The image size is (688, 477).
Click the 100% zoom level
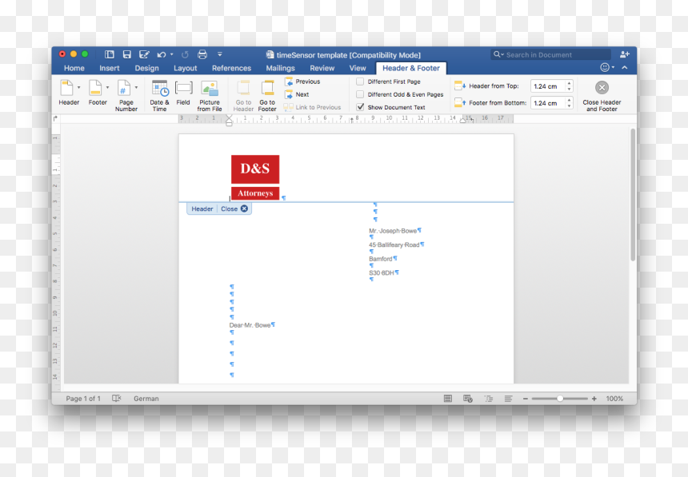coord(614,399)
